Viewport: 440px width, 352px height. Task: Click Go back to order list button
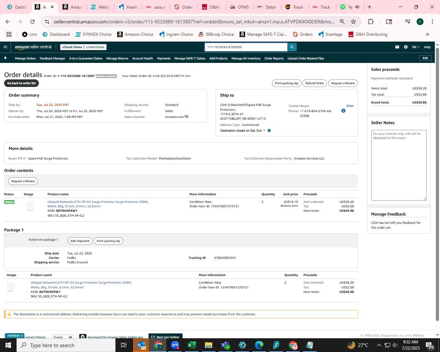[x=21, y=83]
